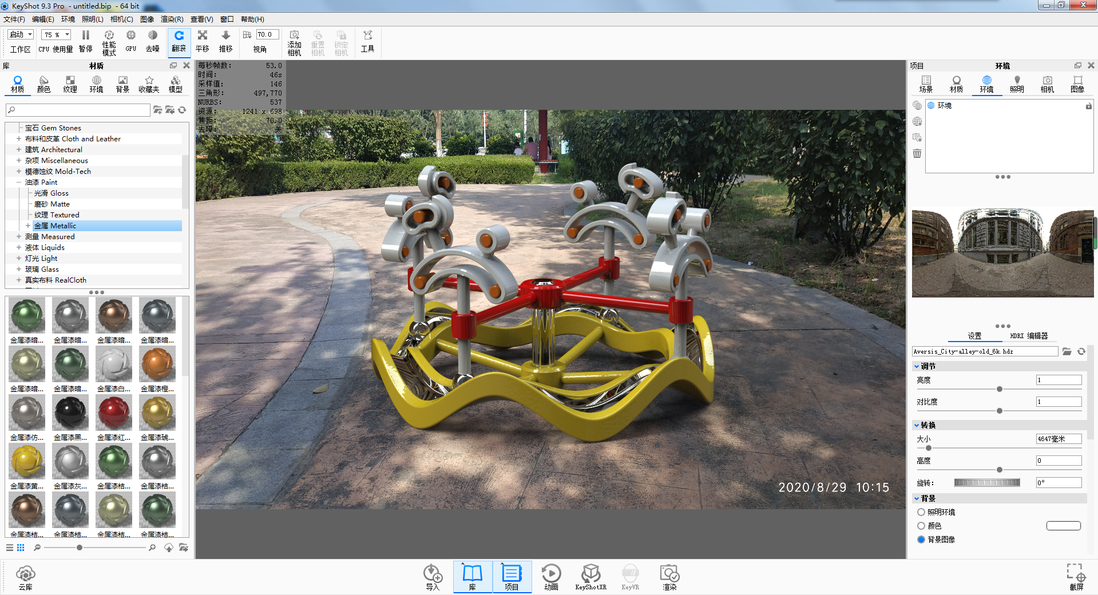Select the 翻滚 tumble camera tool
The height and width of the screenshot is (595, 1098).
coord(179,42)
